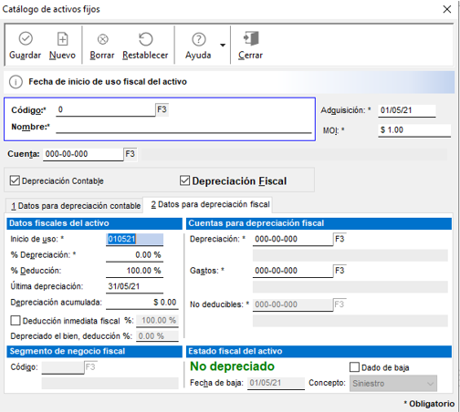The image size is (460, 412).
Task: Click the Guardar checkmark icon
Action: click(26, 39)
